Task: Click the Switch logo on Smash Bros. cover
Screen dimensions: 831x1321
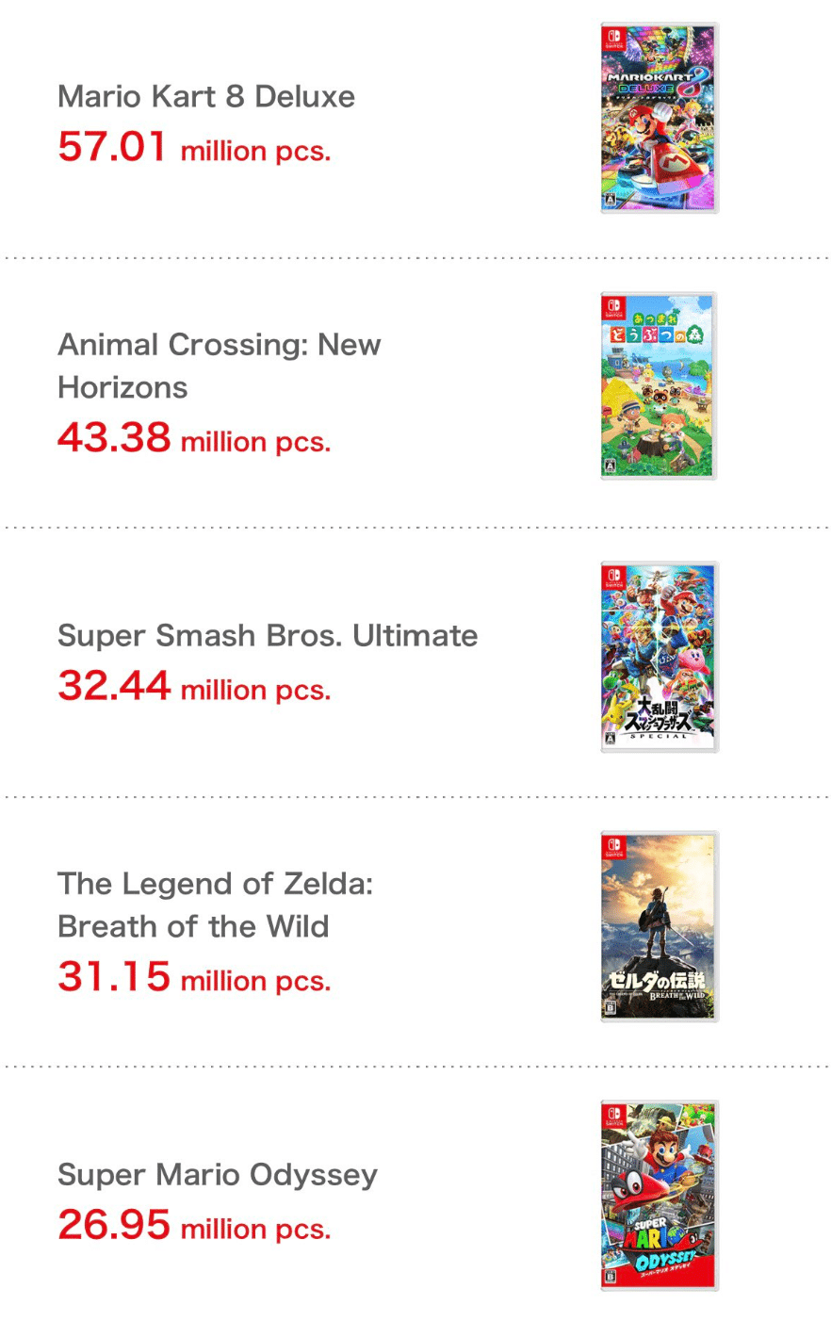Action: click(613, 576)
